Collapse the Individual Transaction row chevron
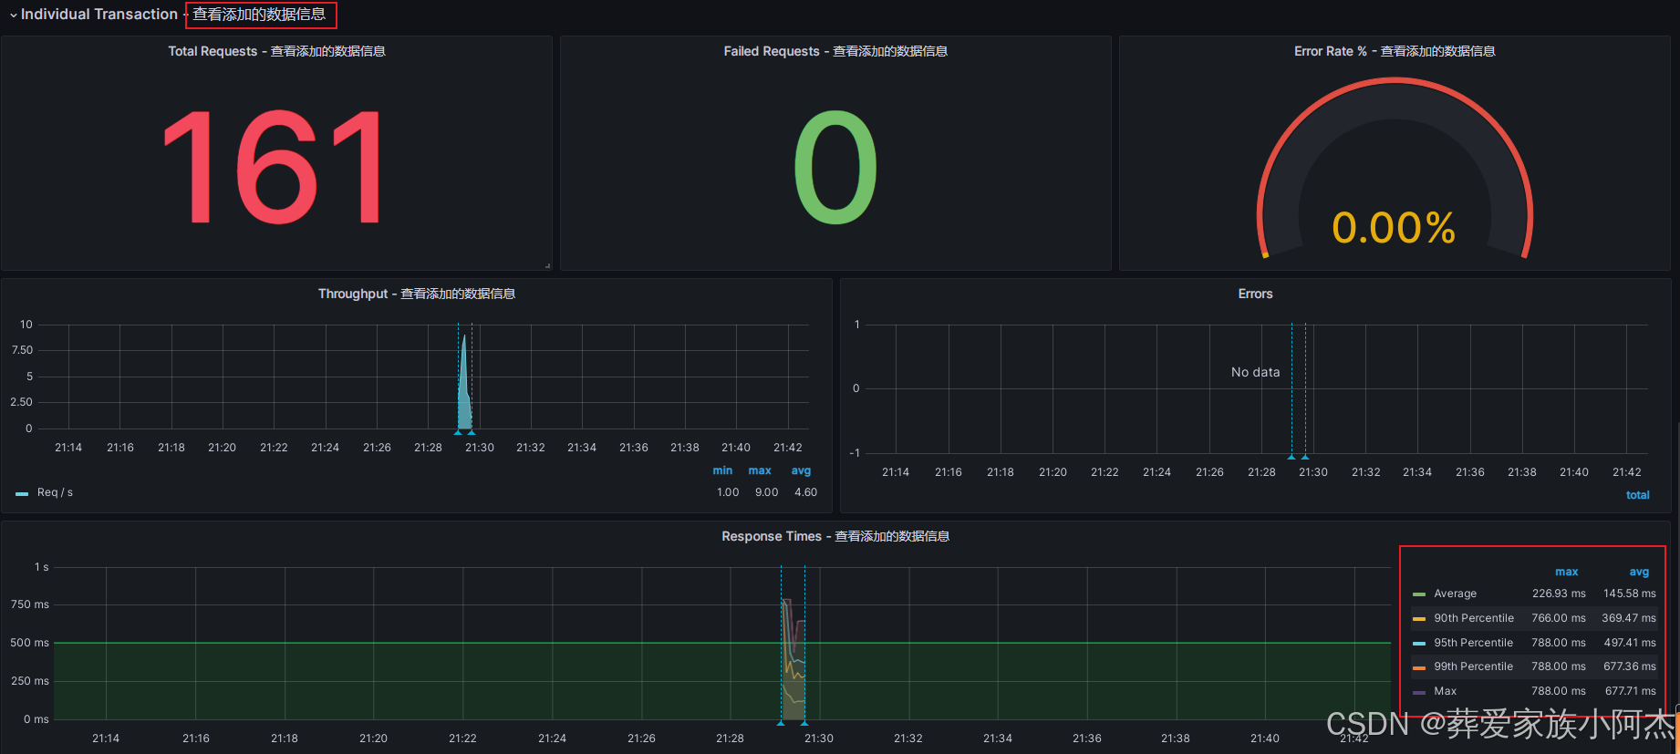 pos(13,15)
